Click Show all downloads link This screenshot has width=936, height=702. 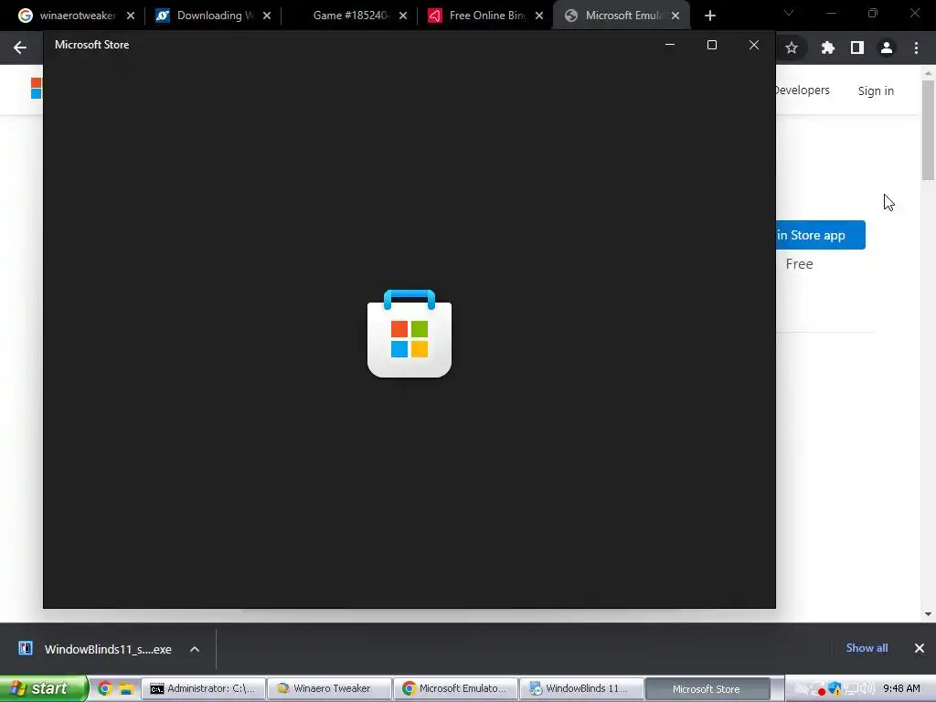tap(867, 648)
